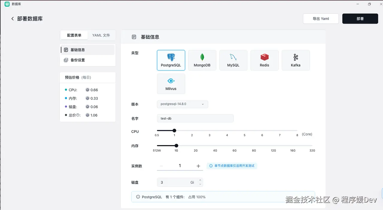Select the Redis database type card
Screen dimensions: 383x210
(x=265, y=60)
